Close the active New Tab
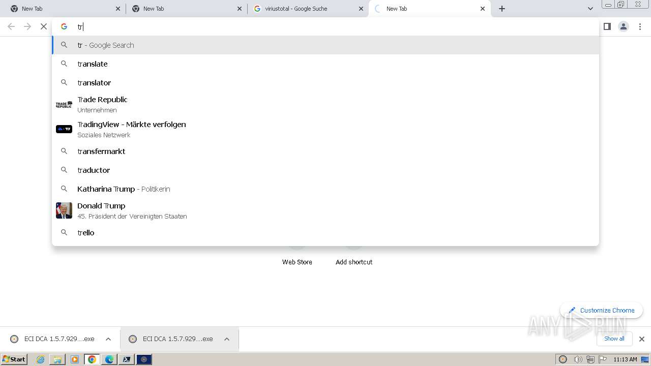Screen dimensions: 651x366 pos(483,9)
